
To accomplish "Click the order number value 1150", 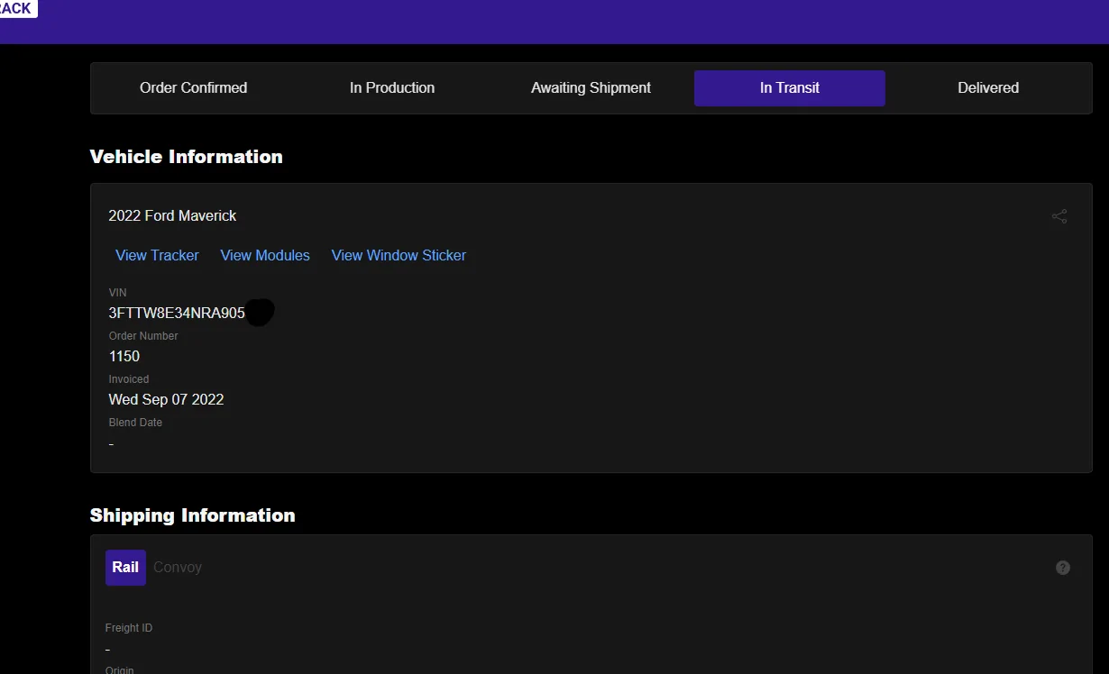I will [124, 357].
